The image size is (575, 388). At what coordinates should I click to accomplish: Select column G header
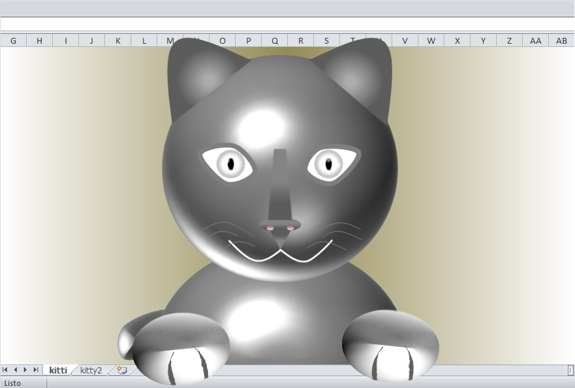pyautogui.click(x=13, y=40)
